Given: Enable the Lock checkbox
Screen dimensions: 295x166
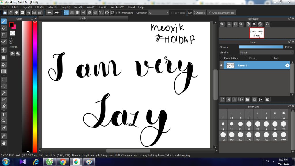Looking at the screenshot, I should coord(272,58).
